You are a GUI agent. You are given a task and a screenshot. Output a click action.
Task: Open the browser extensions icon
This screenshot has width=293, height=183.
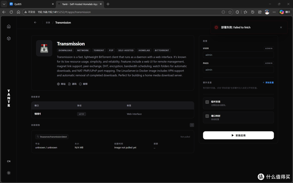(237, 12)
